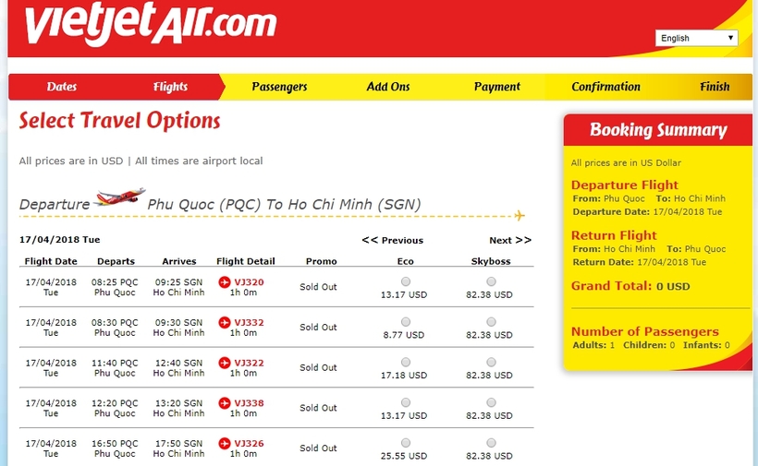Go to the Payment step tab
The image size is (758, 466).
[x=497, y=87]
